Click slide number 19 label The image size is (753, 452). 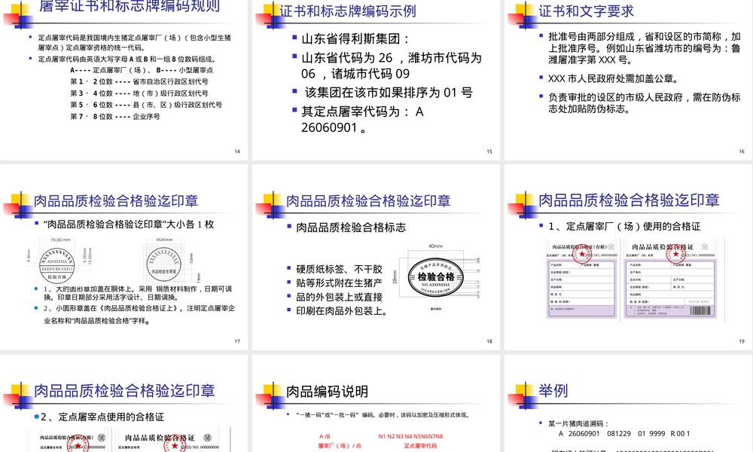tap(742, 341)
